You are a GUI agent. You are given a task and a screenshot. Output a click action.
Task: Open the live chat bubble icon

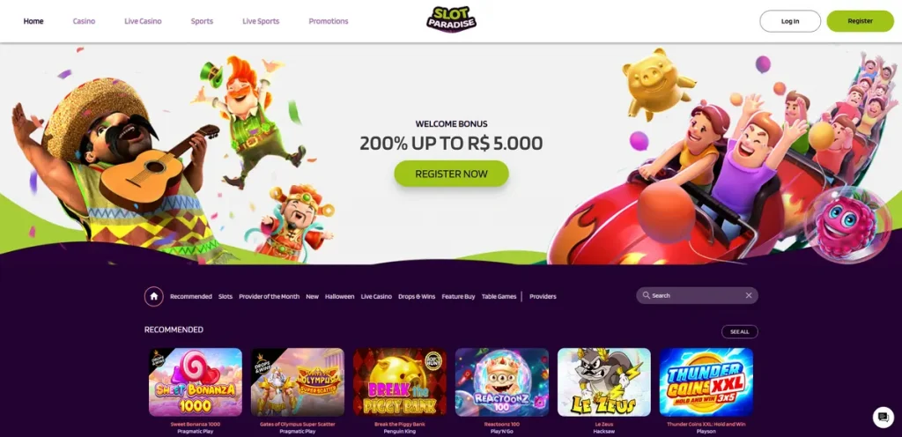[x=883, y=417]
